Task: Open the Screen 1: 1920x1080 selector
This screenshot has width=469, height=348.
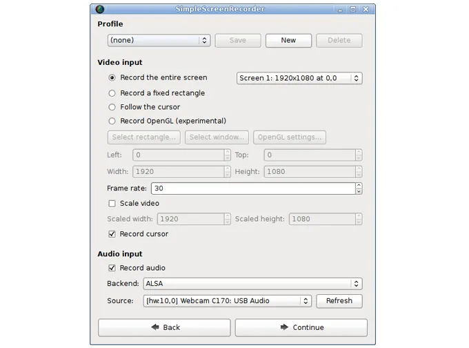Action: 299,78
